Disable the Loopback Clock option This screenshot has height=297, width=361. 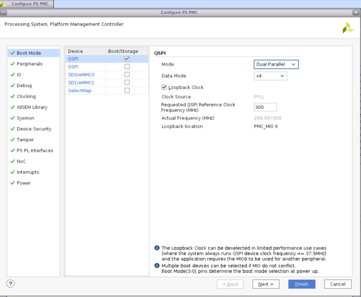(165, 87)
